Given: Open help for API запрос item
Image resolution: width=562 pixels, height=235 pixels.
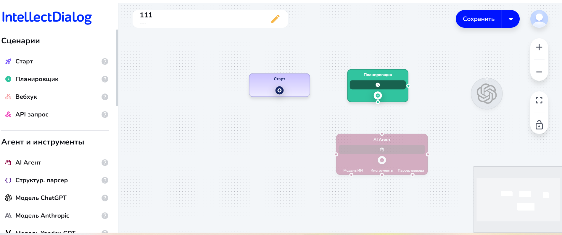Looking at the screenshot, I should (105, 114).
